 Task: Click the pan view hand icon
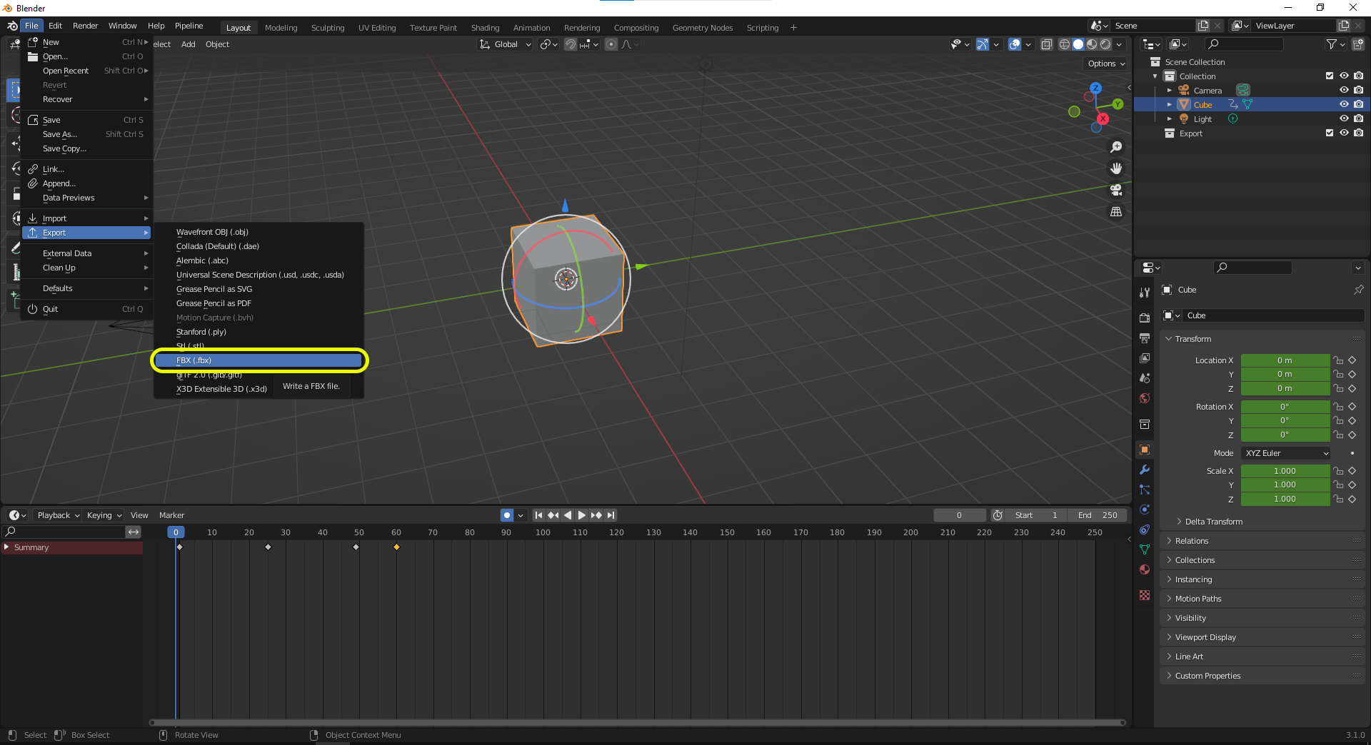click(1116, 168)
